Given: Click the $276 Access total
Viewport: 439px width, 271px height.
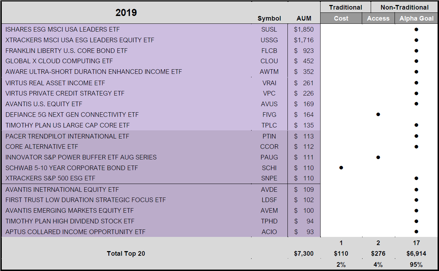Looking at the screenshot, I should click(378, 254).
